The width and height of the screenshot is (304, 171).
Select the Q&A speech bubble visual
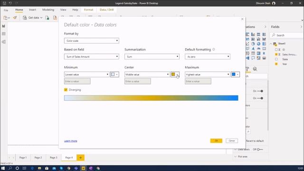(253, 58)
